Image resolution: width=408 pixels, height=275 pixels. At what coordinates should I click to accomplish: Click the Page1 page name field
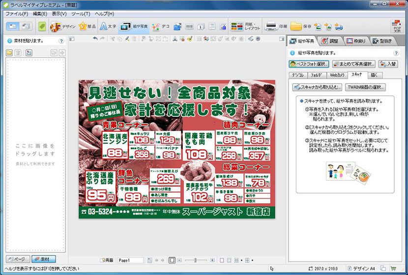130,260
